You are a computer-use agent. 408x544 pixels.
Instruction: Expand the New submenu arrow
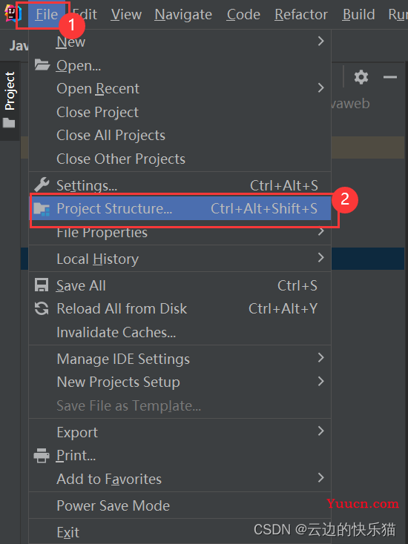(321, 42)
